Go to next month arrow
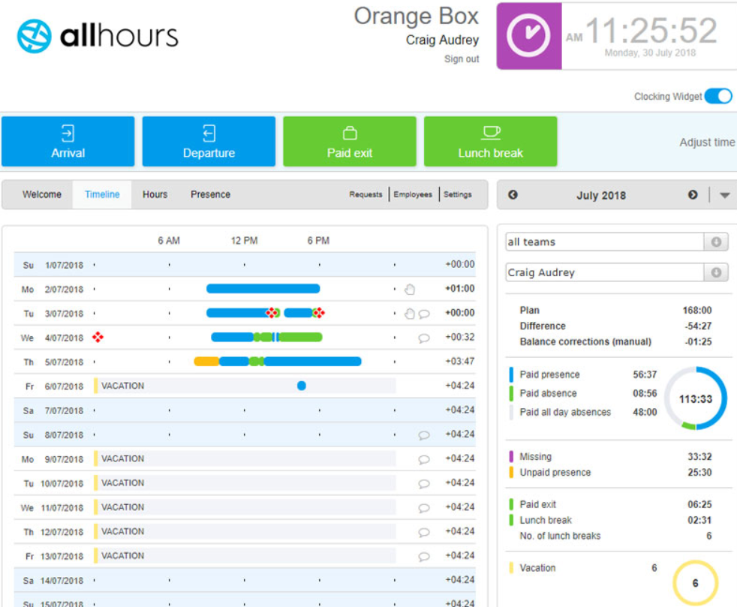Image resolution: width=737 pixels, height=607 pixels. [693, 194]
